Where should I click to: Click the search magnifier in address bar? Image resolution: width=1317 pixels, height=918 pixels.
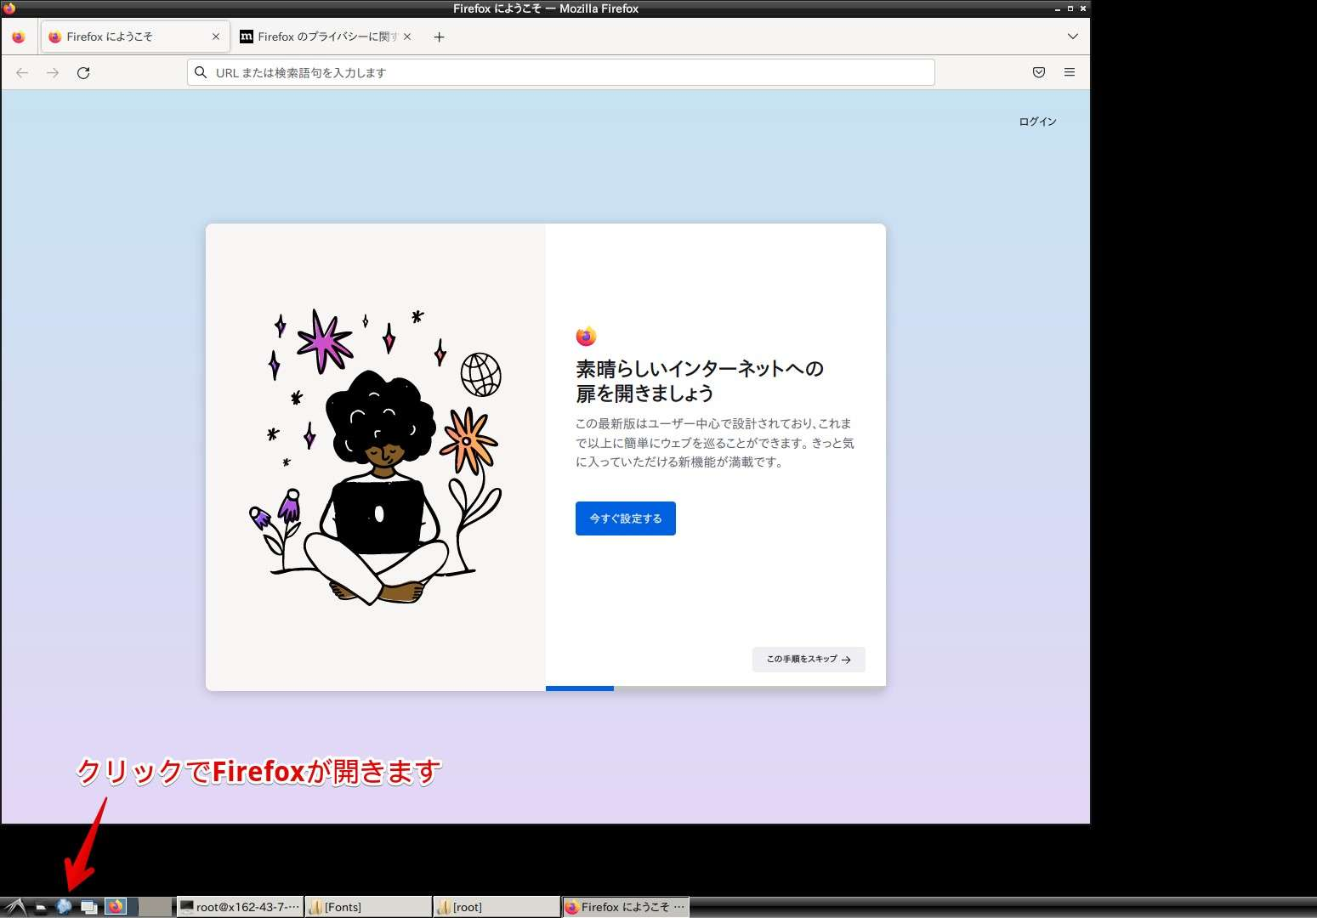pyautogui.click(x=201, y=73)
